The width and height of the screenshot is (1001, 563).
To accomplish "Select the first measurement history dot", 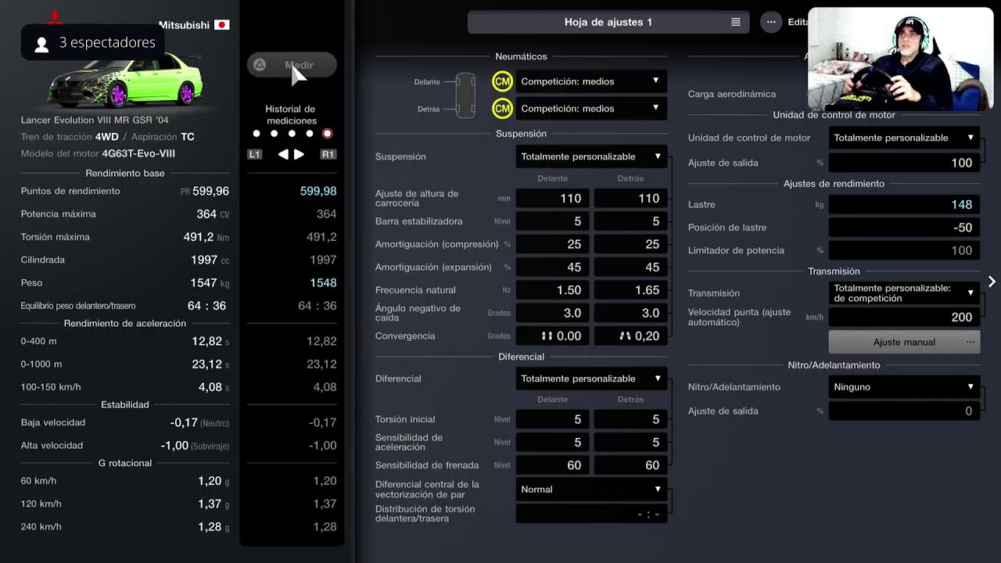I will [257, 134].
